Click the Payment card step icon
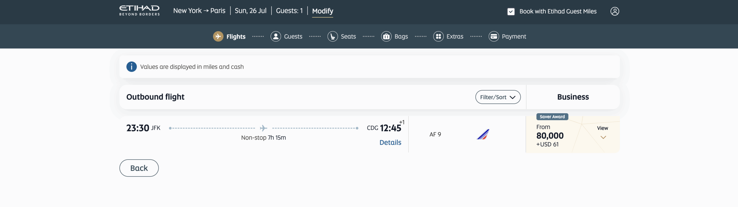Screen dimensions: 738x207 494,37
